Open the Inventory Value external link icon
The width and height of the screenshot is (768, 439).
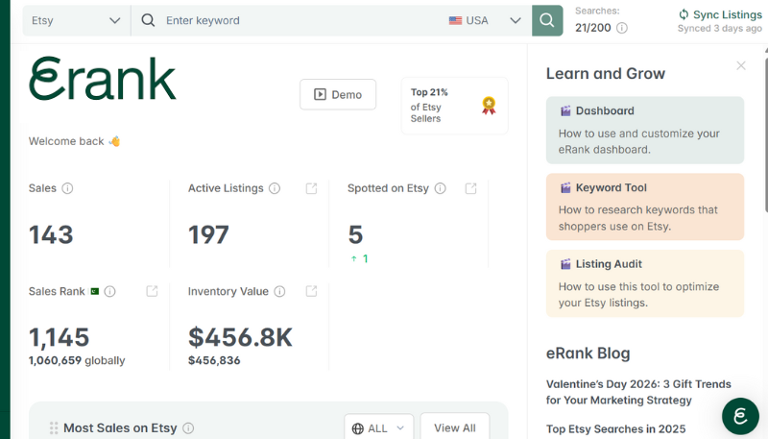[x=311, y=291]
